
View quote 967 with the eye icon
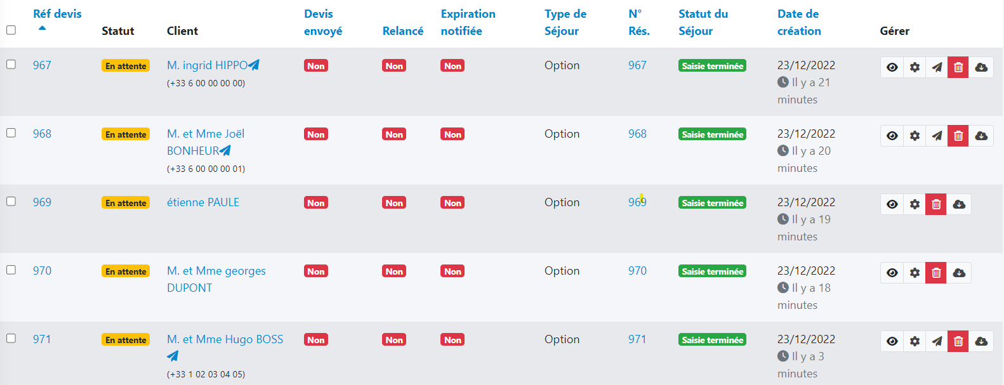pos(892,67)
